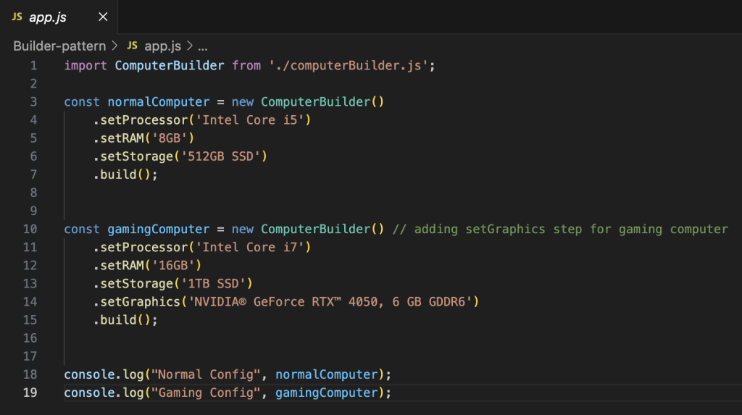Click line number 1 in gutter
742x415 pixels.
point(33,65)
